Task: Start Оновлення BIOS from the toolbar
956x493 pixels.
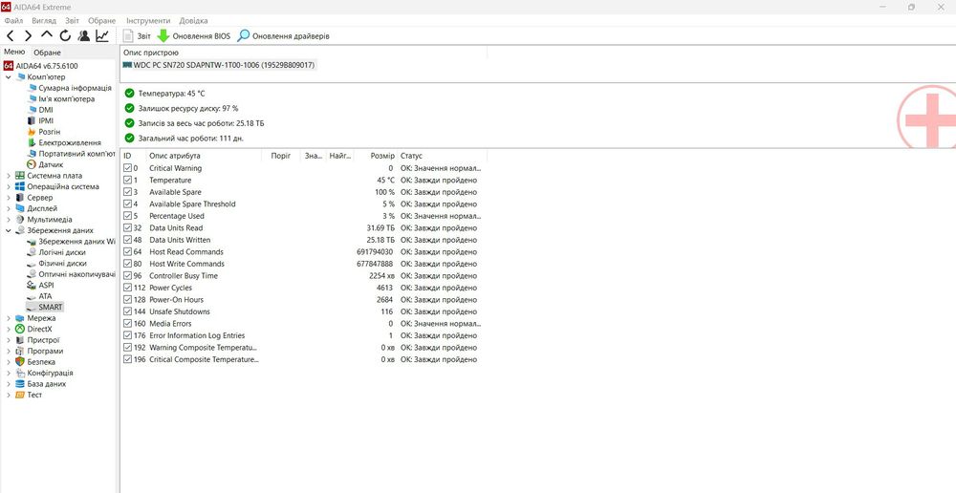Action: tap(194, 36)
